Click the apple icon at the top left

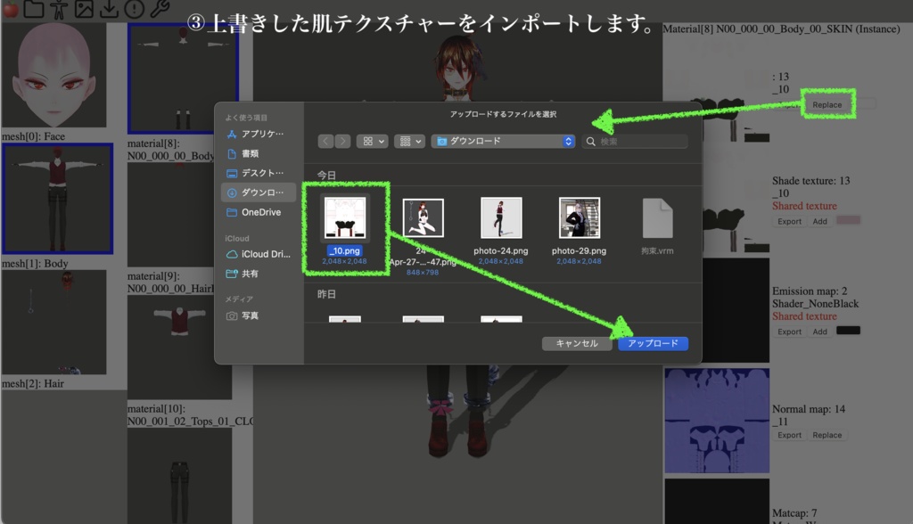click(x=11, y=8)
